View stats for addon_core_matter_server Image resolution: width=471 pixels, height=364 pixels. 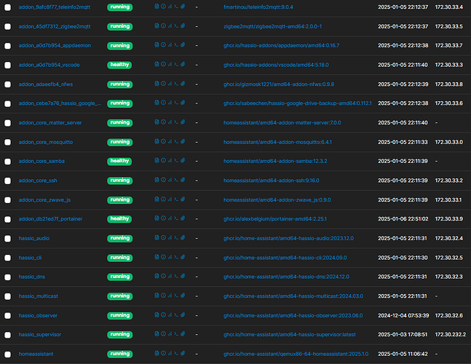click(x=170, y=122)
